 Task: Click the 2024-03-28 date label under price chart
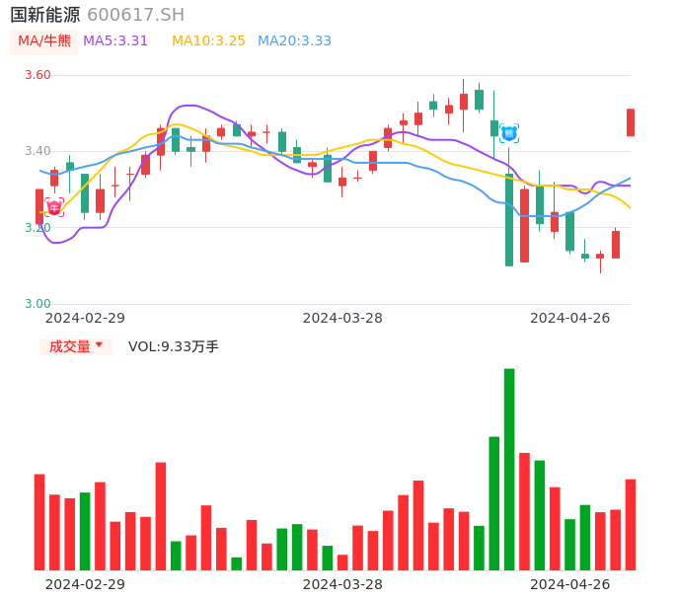coord(342,318)
